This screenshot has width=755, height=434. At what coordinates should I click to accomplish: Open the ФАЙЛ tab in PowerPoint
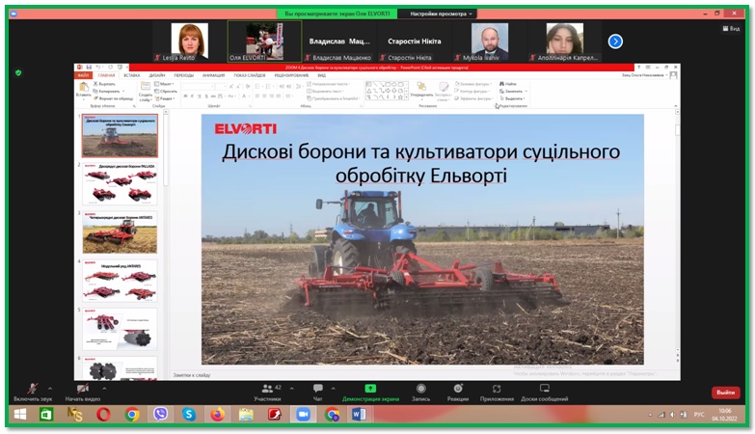(83, 75)
